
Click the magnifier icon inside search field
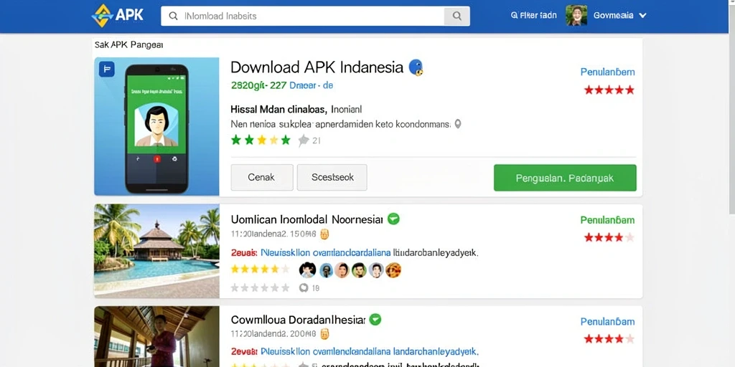click(174, 16)
